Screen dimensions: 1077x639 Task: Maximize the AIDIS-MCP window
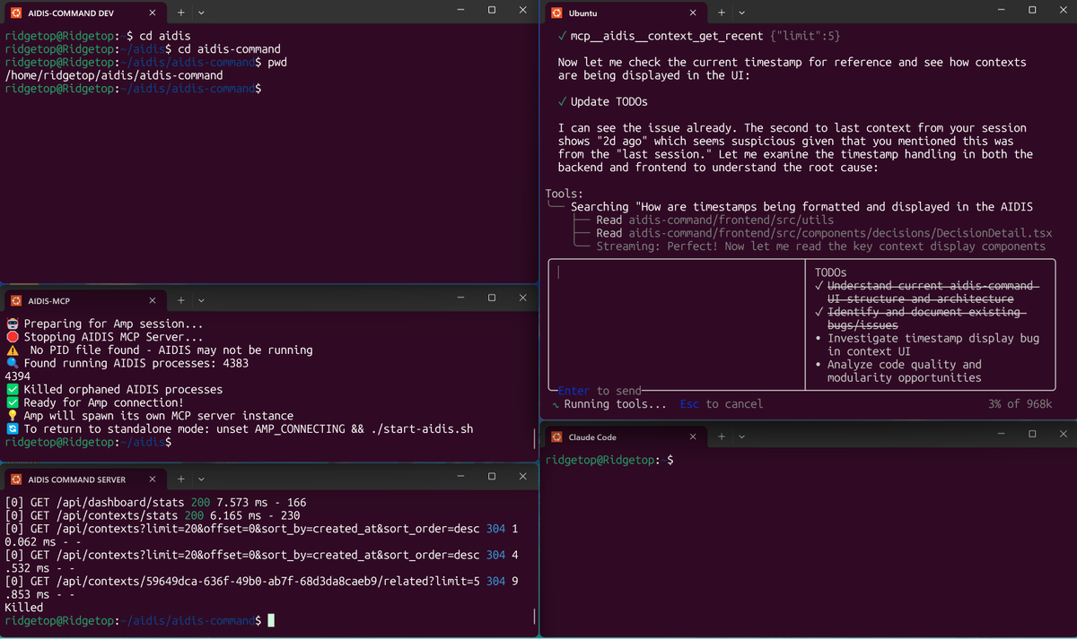click(x=492, y=298)
